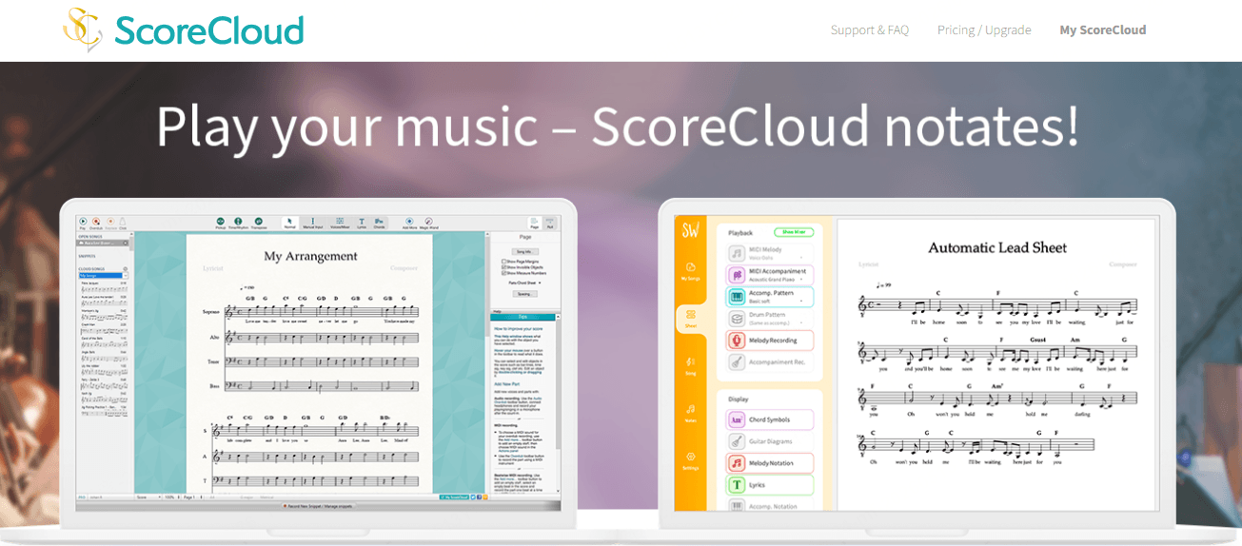Select the Manual Input mode
1242x546 pixels.
[x=312, y=224]
